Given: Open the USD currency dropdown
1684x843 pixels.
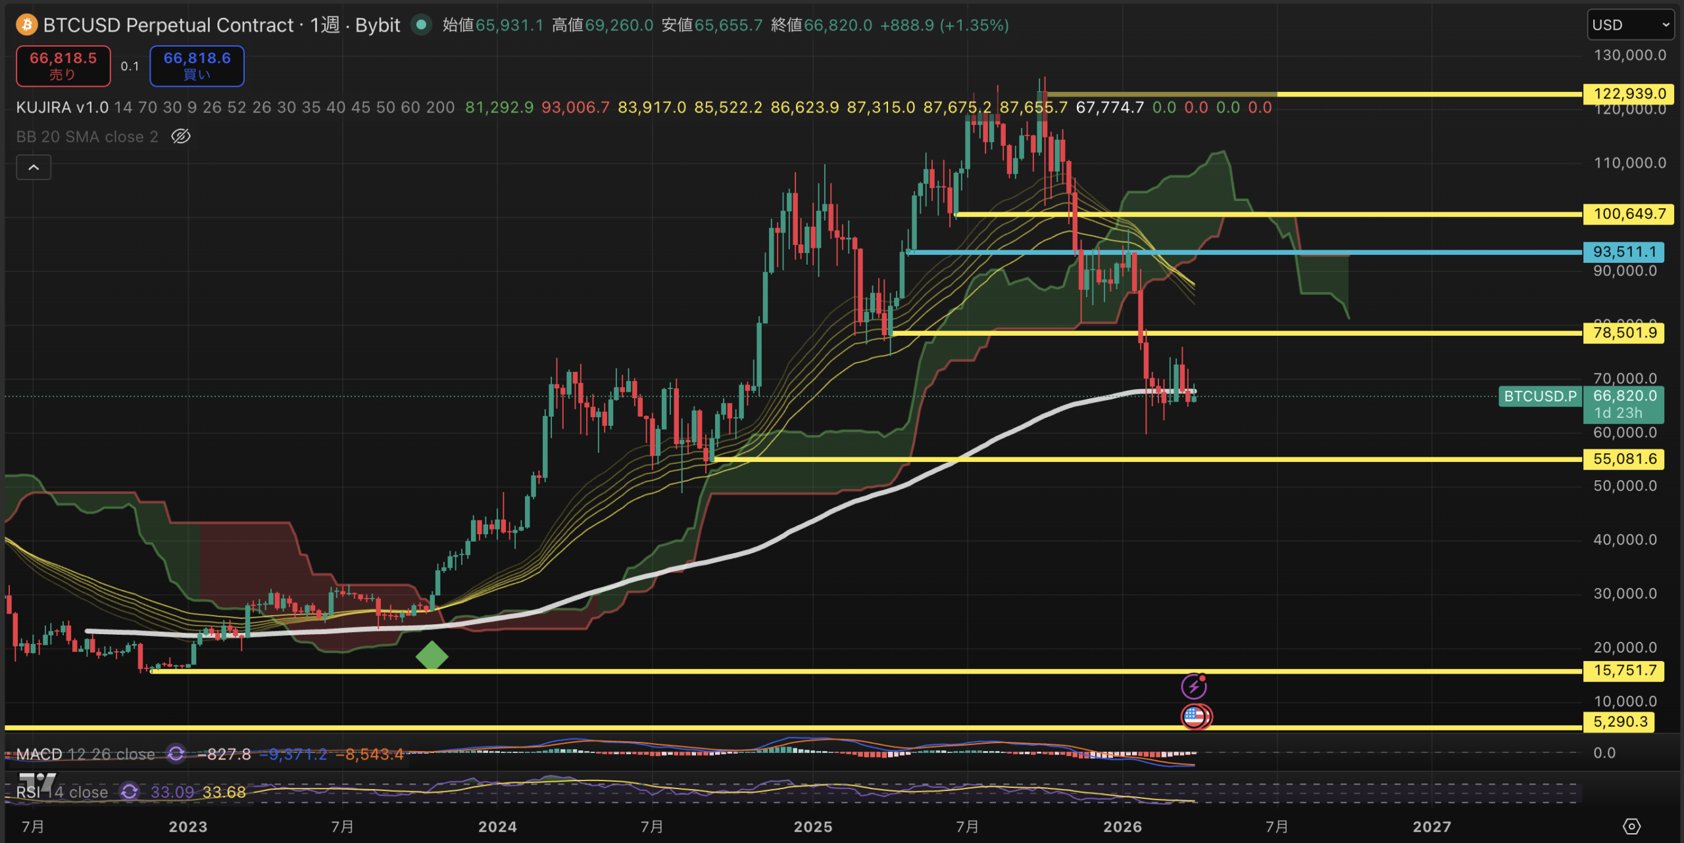Looking at the screenshot, I should point(1630,25).
